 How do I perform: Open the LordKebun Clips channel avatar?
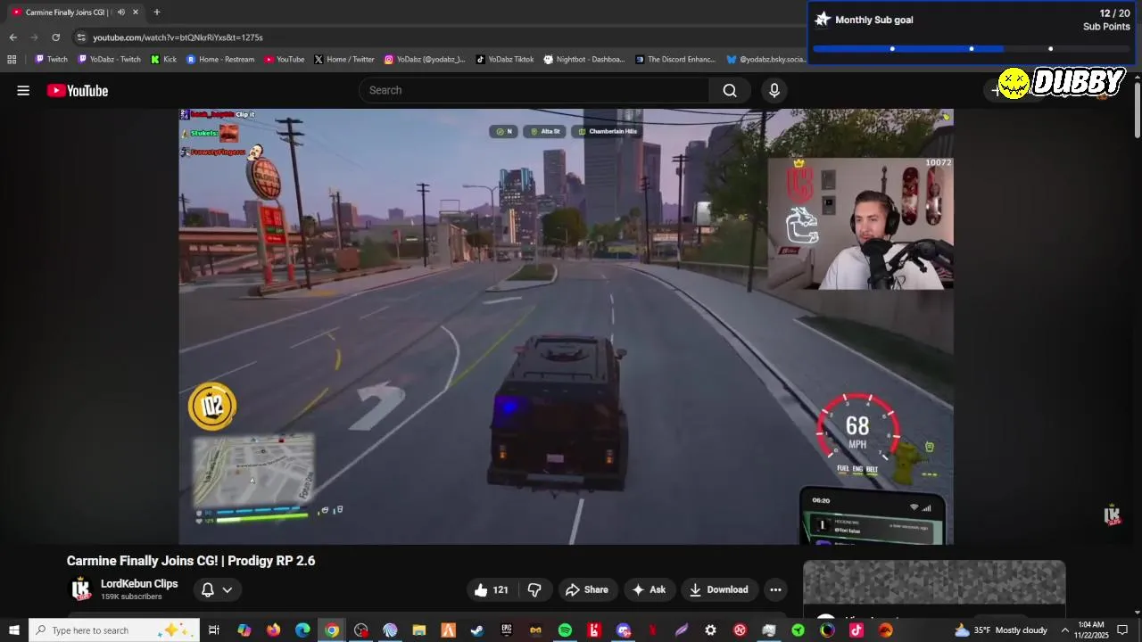pyautogui.click(x=81, y=589)
